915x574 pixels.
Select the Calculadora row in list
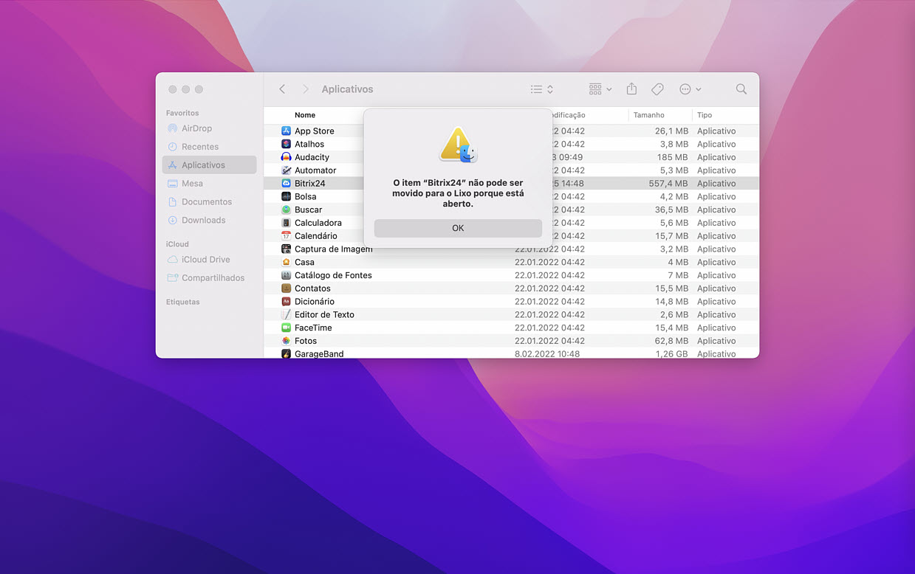pos(318,223)
